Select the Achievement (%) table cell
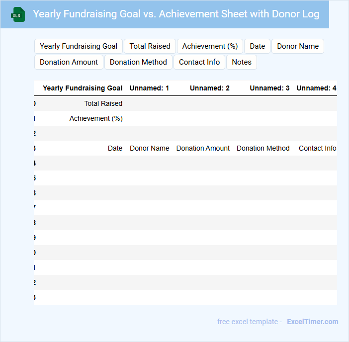This screenshot has width=349, height=342. (96, 118)
